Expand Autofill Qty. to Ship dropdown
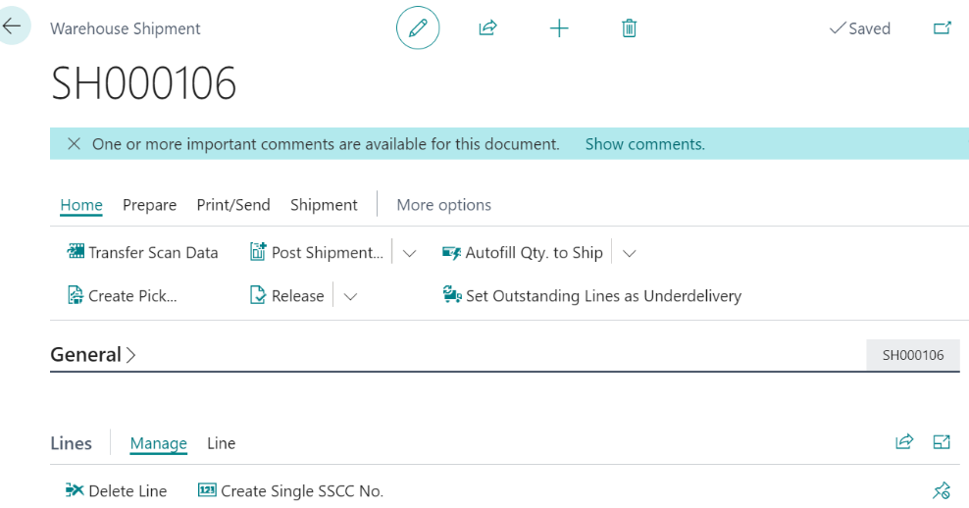 tap(630, 253)
